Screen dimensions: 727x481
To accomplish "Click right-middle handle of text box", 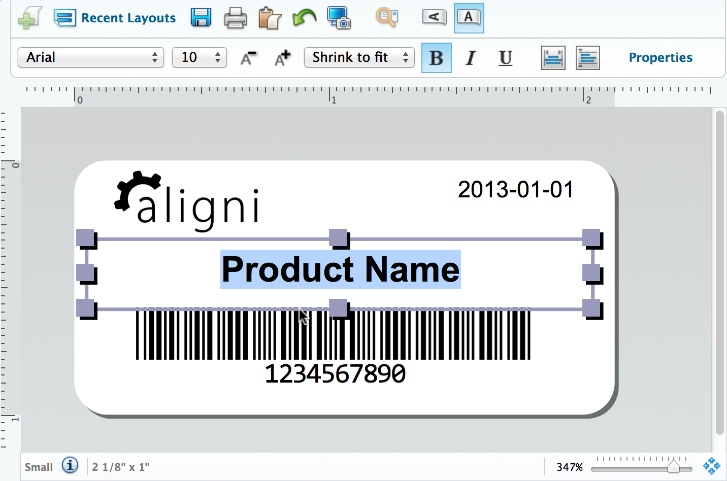I will click(592, 273).
